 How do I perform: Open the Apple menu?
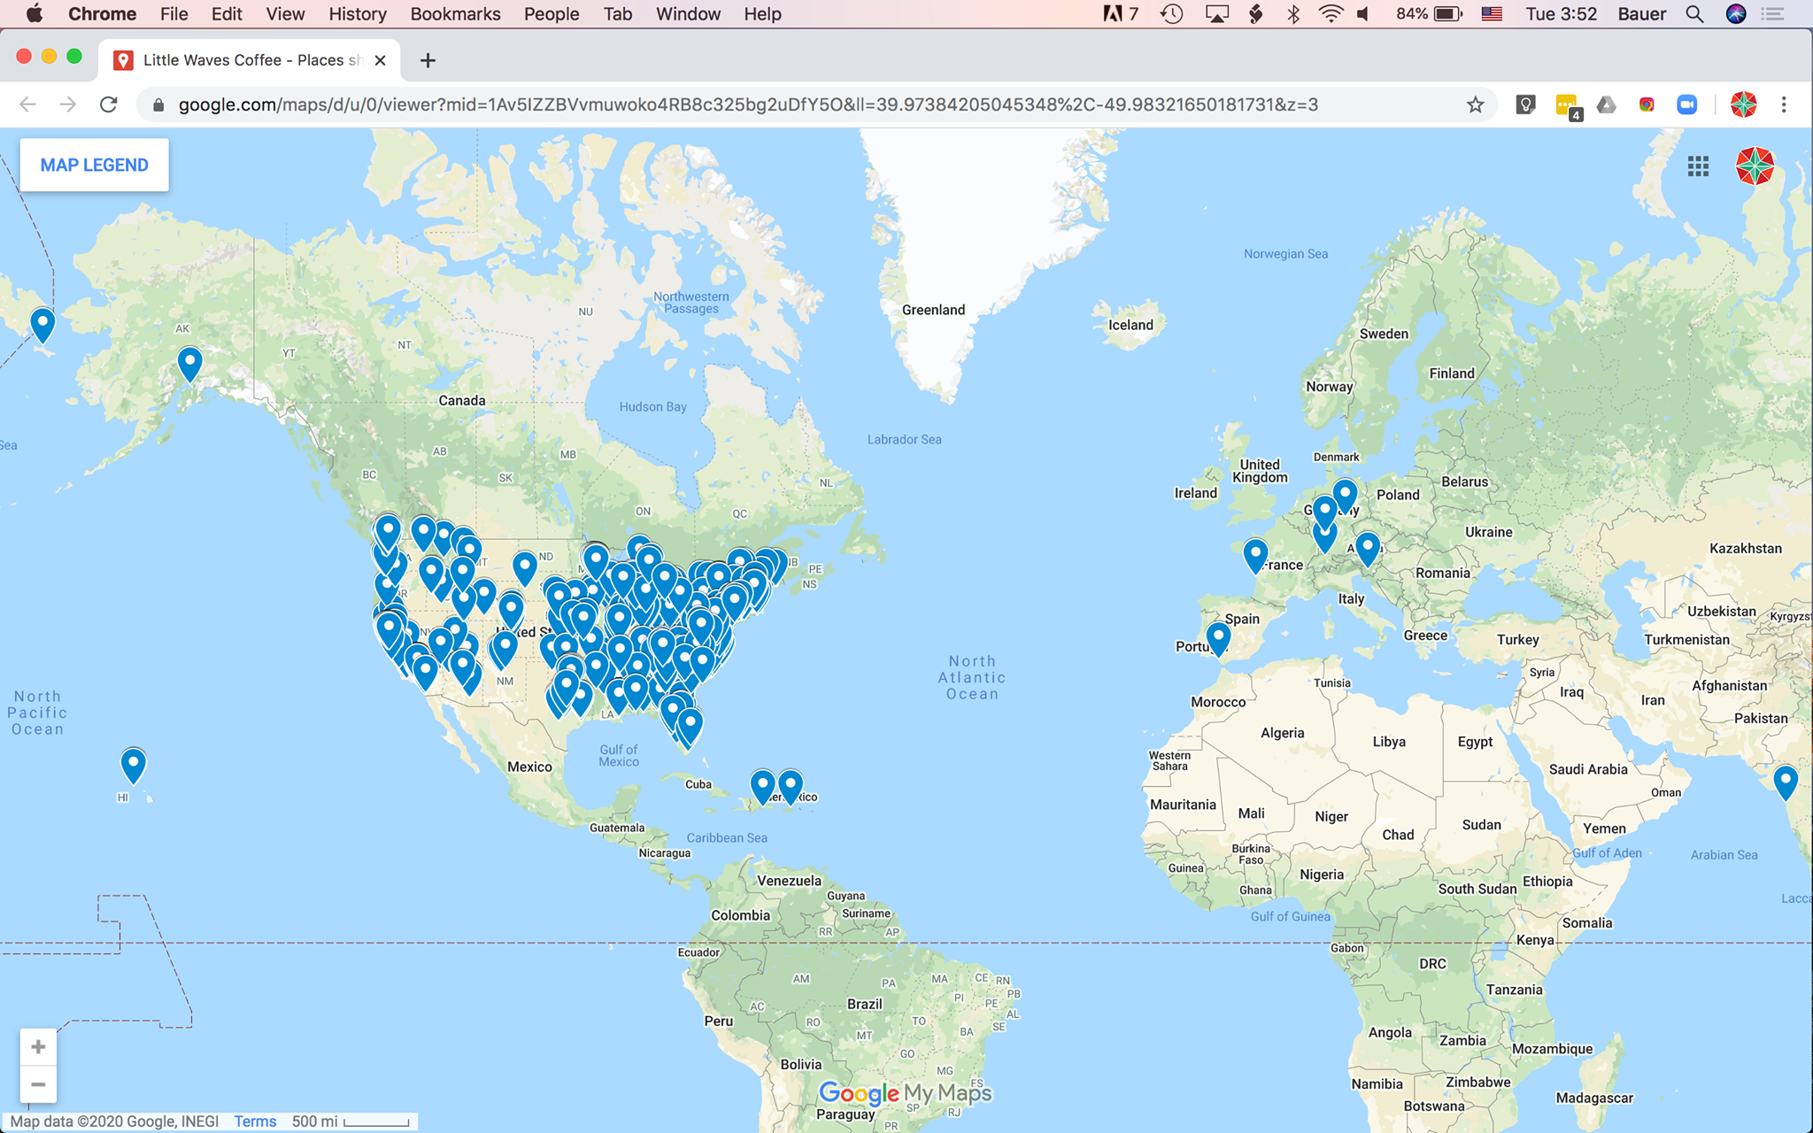(35, 13)
